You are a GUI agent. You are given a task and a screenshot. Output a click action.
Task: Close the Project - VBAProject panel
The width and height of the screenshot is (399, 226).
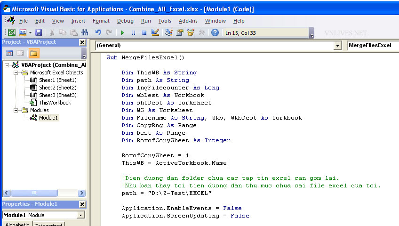[82, 42]
